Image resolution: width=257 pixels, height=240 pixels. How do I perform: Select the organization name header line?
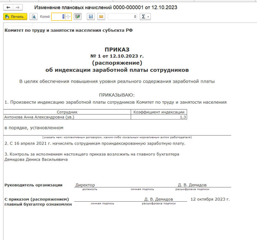click(x=68, y=30)
